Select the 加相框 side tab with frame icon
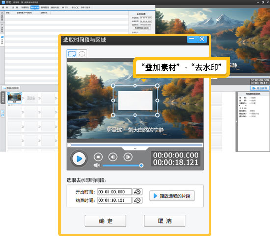Image resolution: width=270 pixels, height=236 pixels. click(x=2, y=28)
